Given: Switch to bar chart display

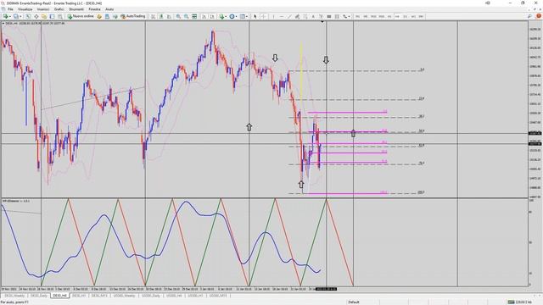Looking at the screenshot, I should [x=153, y=16].
